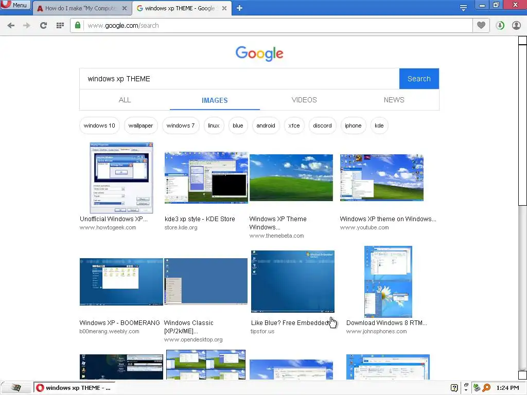Viewport: 527px width, 395px height.
Task: Click 'www.themebeta.com' source text
Action: pyautogui.click(x=276, y=236)
